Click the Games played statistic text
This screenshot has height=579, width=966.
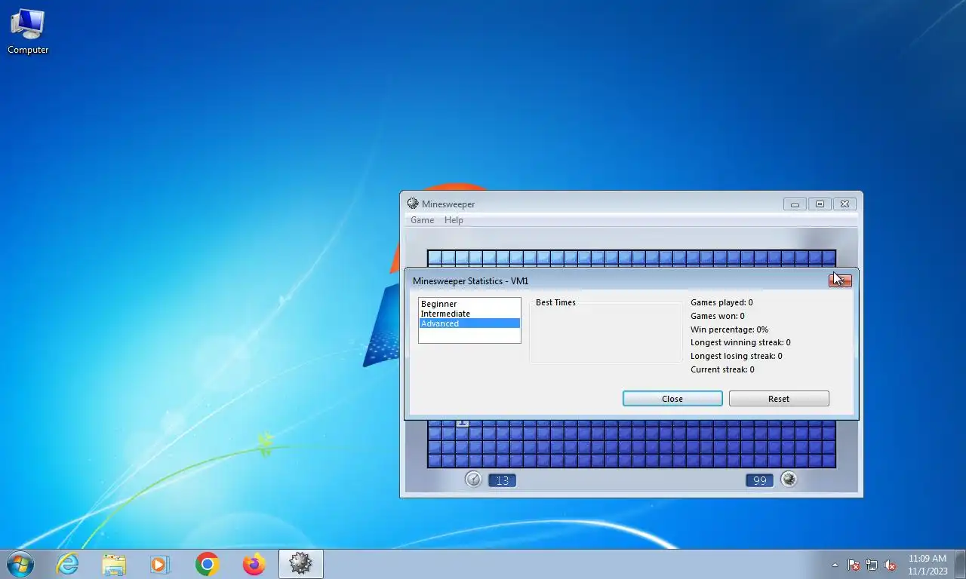(x=721, y=302)
